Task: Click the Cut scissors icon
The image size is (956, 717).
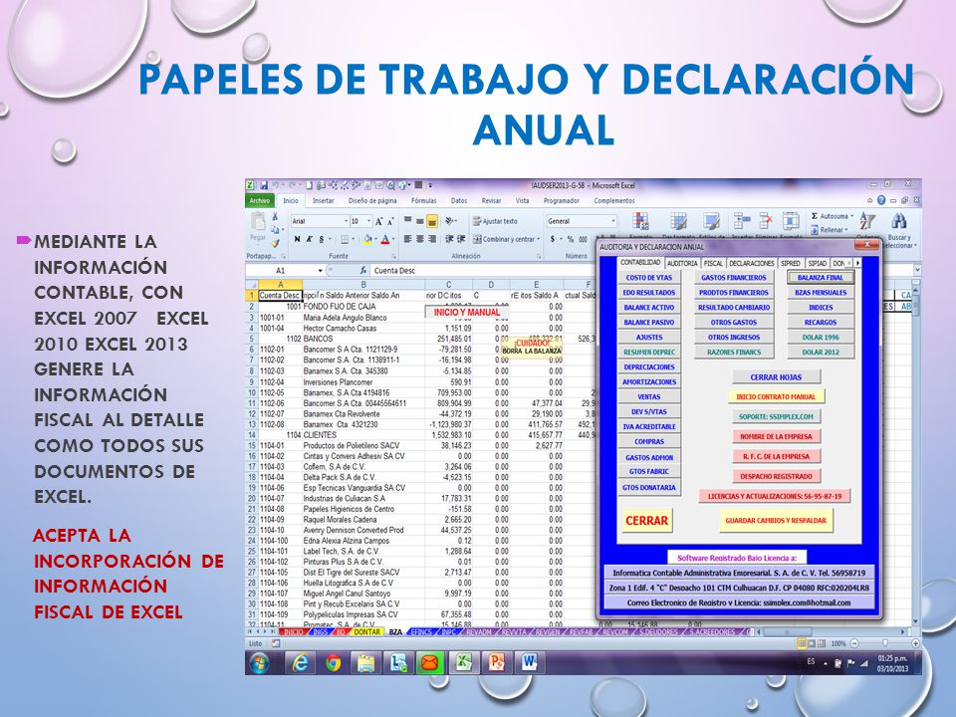Action: point(275,216)
